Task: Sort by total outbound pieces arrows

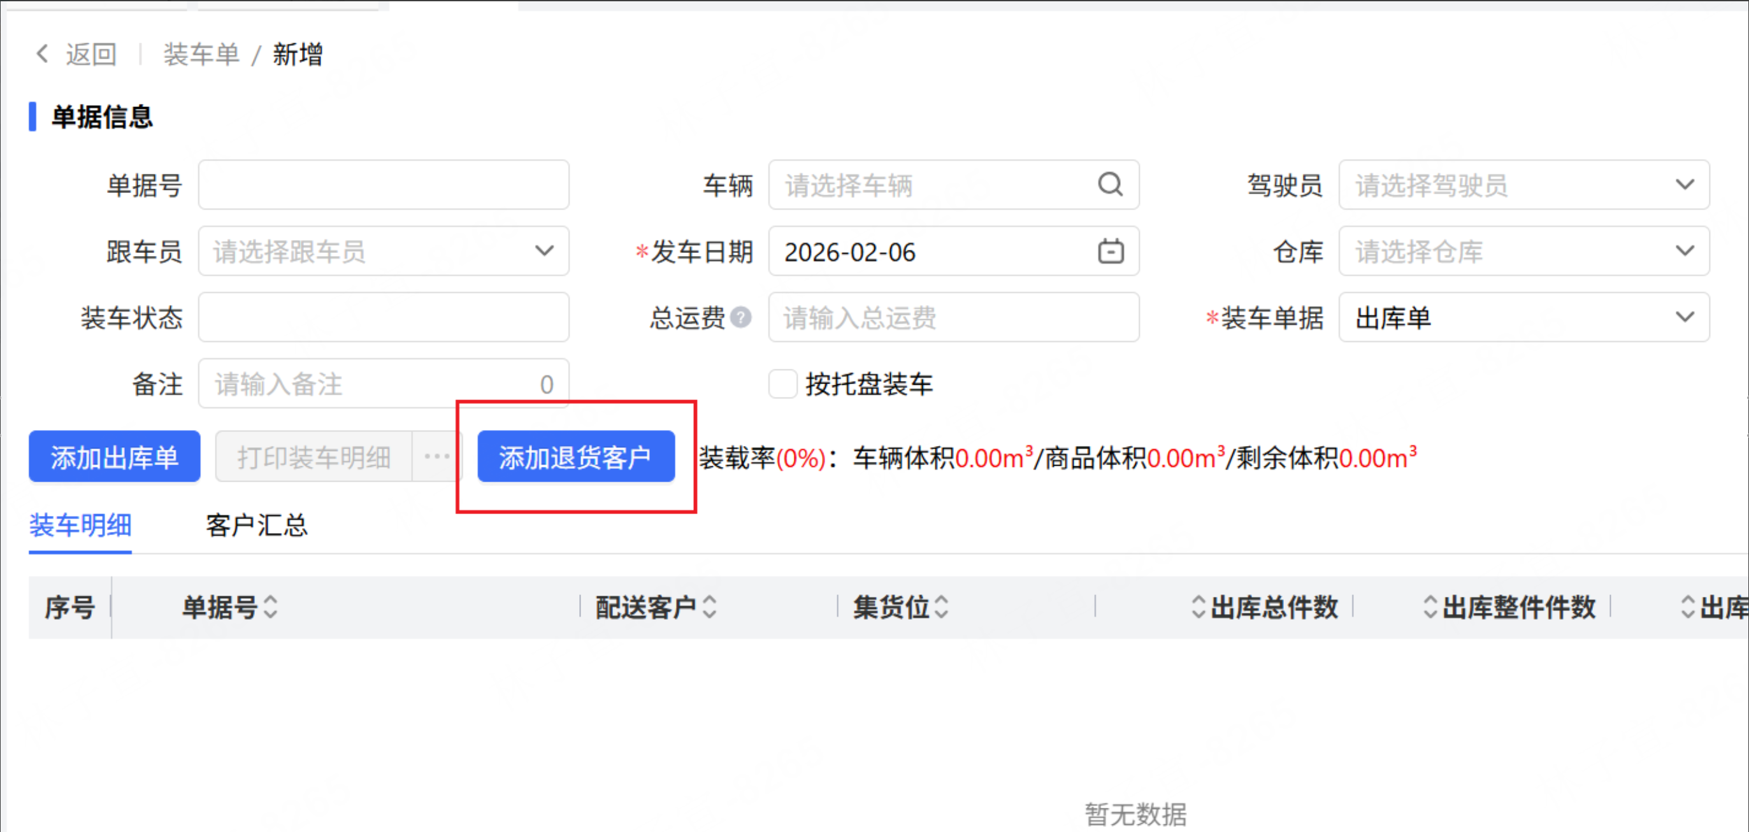Action: tap(1198, 606)
